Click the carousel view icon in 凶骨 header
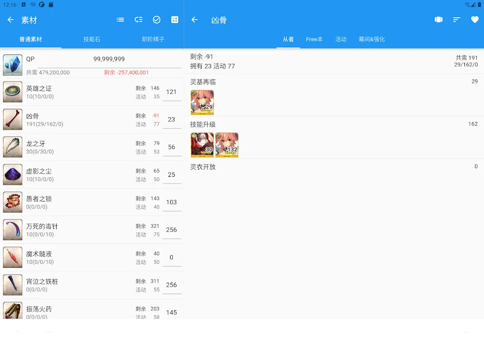Viewport: 484px width, 340px height. tap(438, 20)
